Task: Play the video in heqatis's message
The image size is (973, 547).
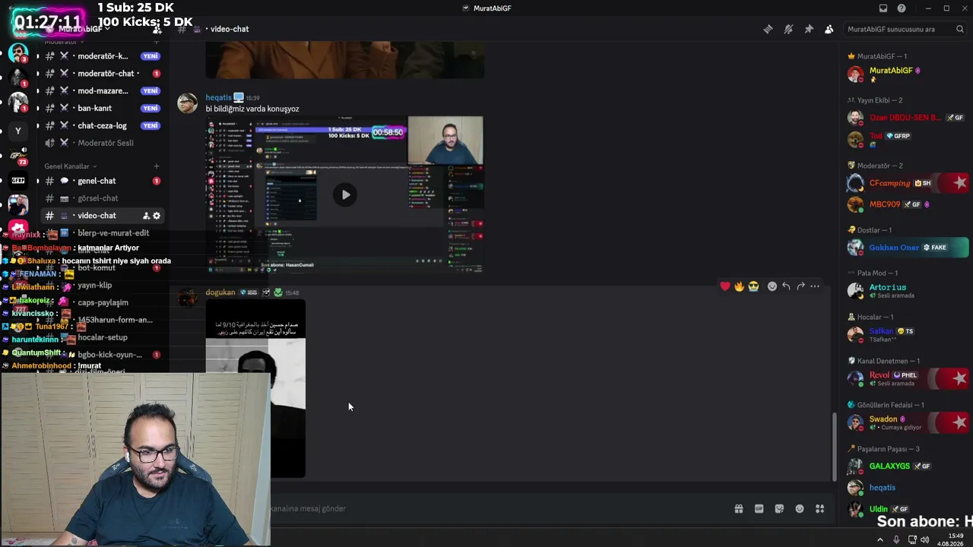Action: tap(345, 194)
